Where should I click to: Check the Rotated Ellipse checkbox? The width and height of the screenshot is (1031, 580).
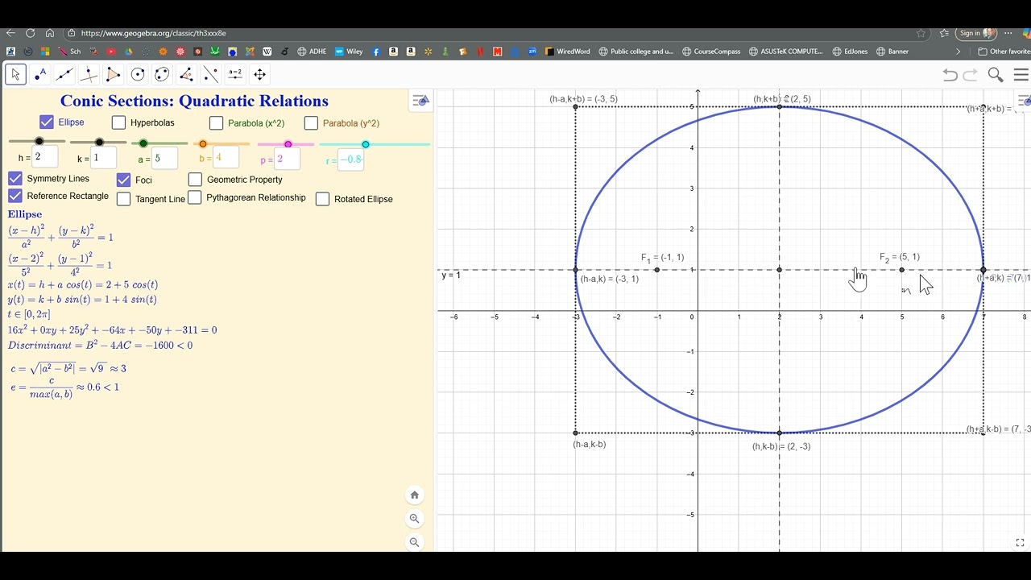coord(322,199)
